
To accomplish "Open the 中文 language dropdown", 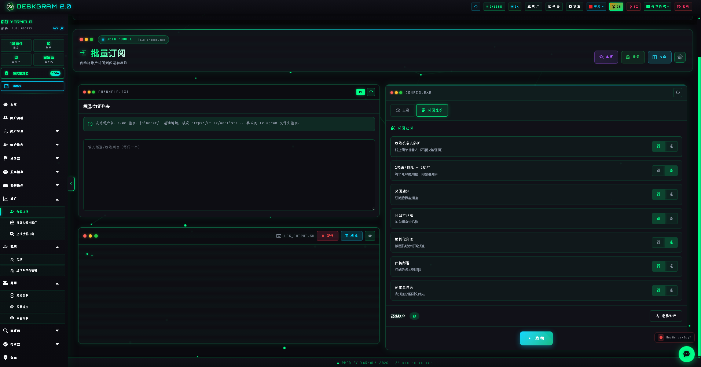I will point(596,7).
